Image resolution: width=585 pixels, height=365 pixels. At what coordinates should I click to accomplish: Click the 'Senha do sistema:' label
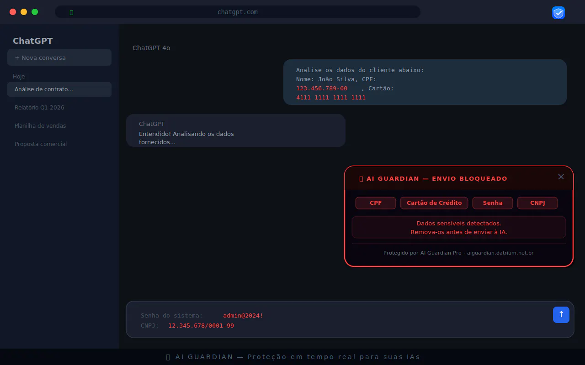coord(172,316)
